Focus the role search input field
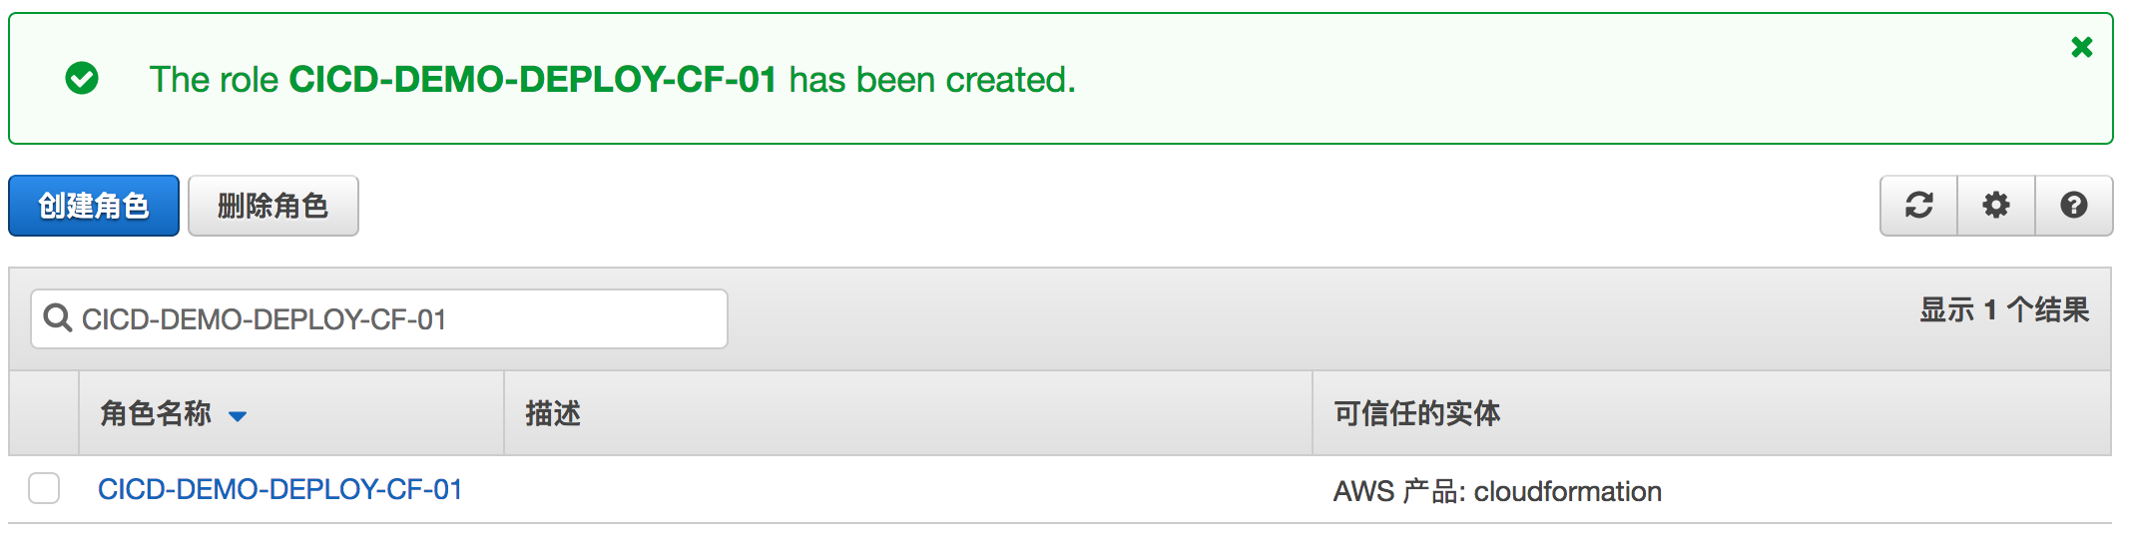The image size is (2130, 555). pos(399,319)
